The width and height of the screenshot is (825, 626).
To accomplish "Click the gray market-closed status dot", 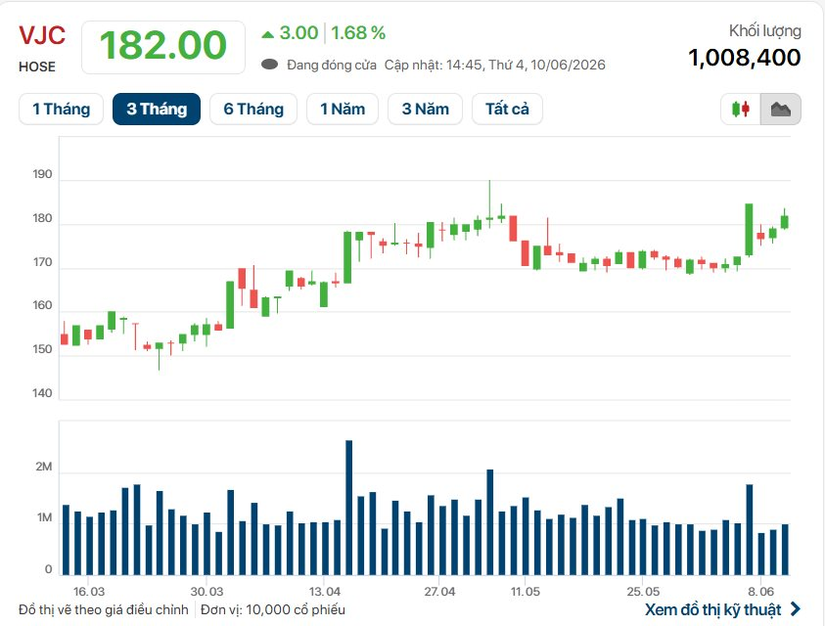I will (x=269, y=65).
